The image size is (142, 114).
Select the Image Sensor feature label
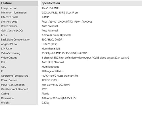pyautogui.click(x=9, y=8)
